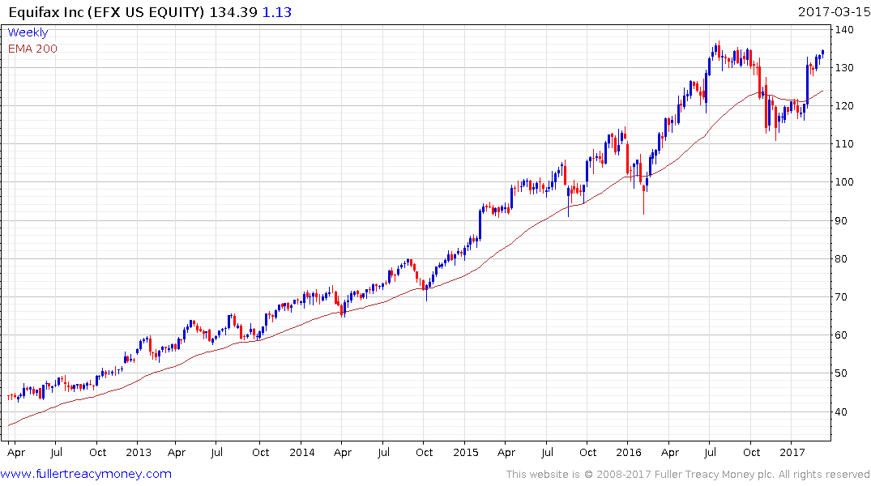The image size is (871, 486).
Task: Select the 110 price axis label
Action: click(844, 144)
